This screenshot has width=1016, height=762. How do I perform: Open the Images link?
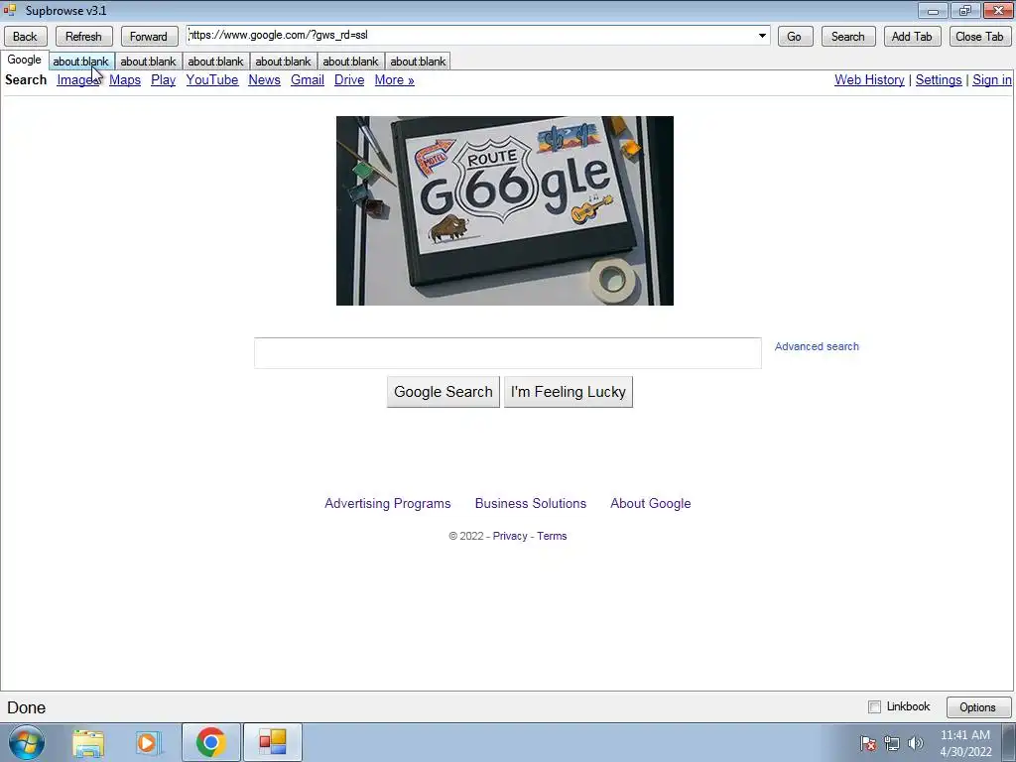point(77,79)
